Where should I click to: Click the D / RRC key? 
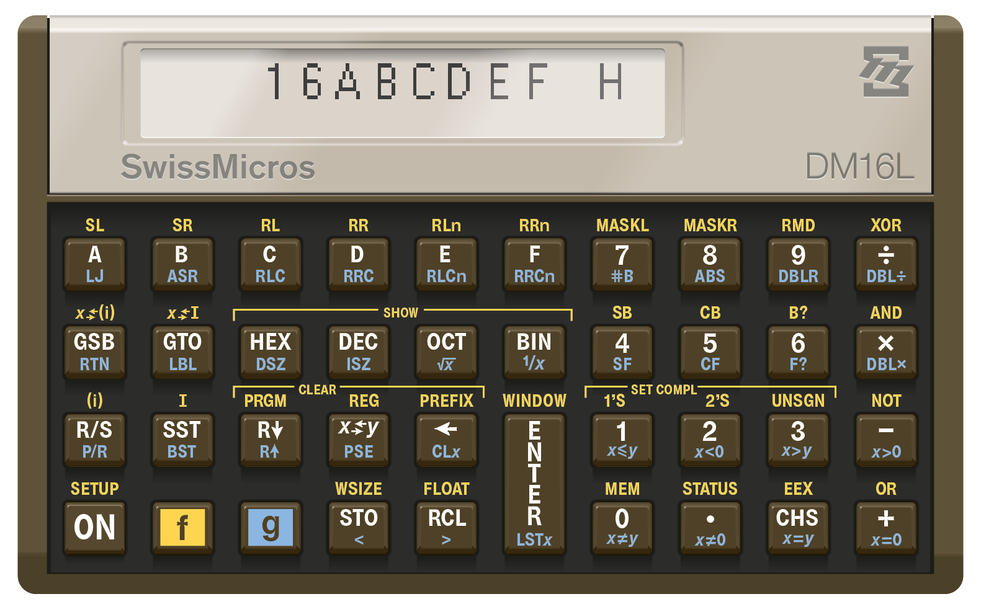(x=359, y=264)
